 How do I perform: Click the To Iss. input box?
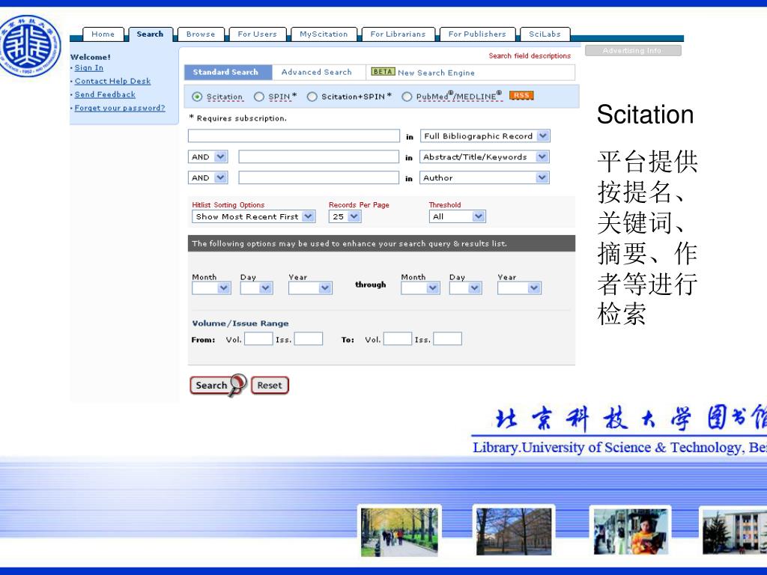tap(448, 339)
